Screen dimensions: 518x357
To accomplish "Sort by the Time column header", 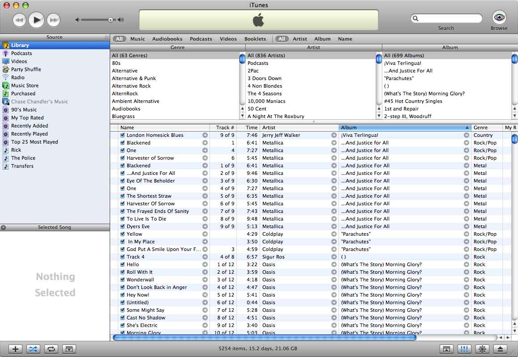I will [x=248, y=127].
